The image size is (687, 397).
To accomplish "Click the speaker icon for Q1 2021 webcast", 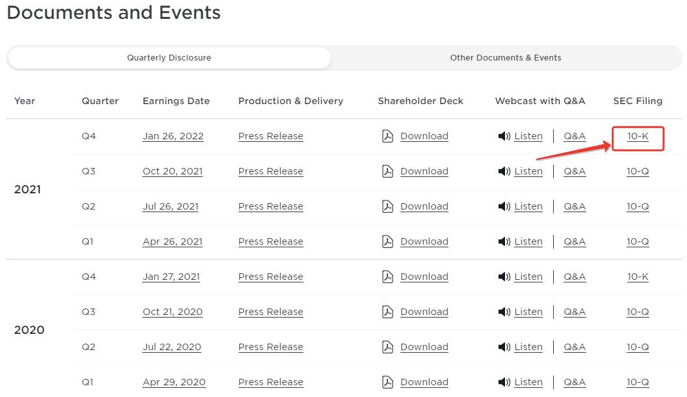I will tap(504, 241).
